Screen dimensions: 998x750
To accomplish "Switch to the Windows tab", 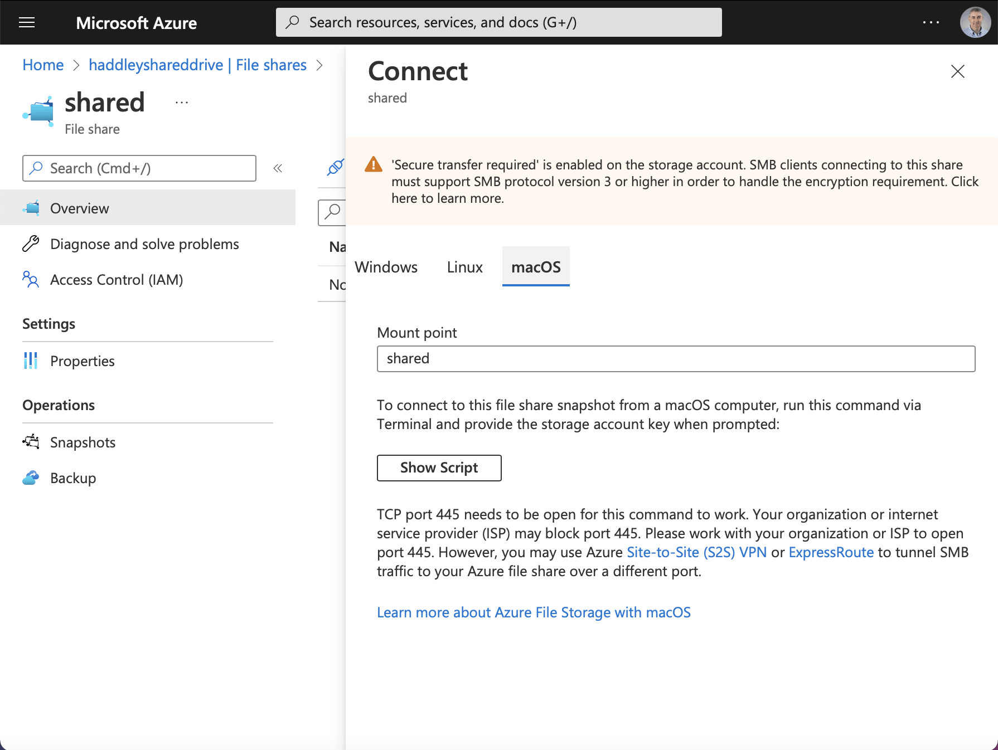I will [x=386, y=267].
